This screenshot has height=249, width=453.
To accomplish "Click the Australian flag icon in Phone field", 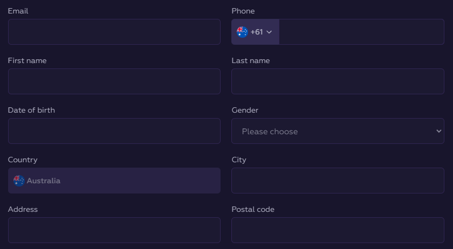I will click(x=242, y=32).
